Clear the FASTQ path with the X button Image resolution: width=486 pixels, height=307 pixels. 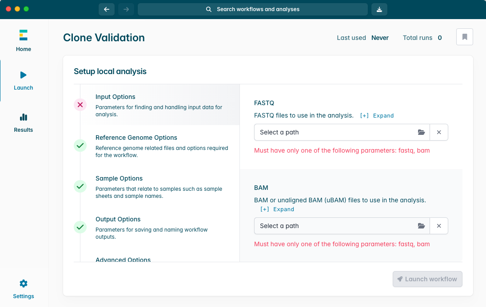click(x=439, y=132)
